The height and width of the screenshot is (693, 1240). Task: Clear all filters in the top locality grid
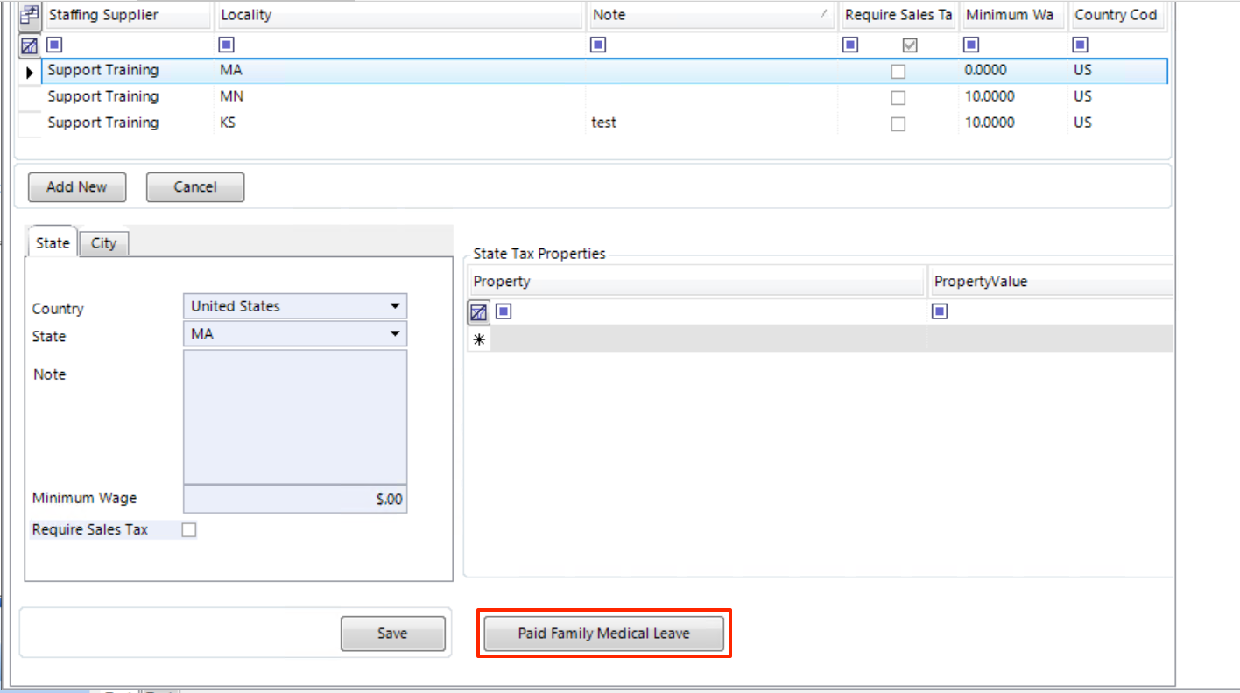tap(30, 45)
